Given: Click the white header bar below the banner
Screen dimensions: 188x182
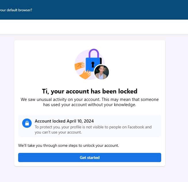Looking at the screenshot, I should pyautogui.click(x=94, y=27).
